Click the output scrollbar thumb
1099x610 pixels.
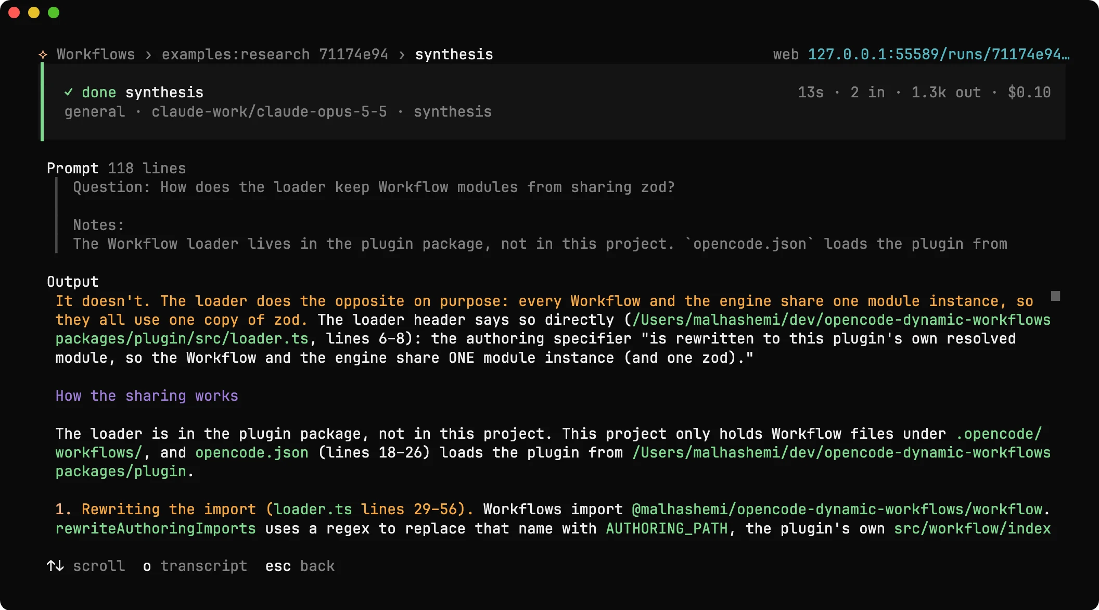coord(1055,296)
